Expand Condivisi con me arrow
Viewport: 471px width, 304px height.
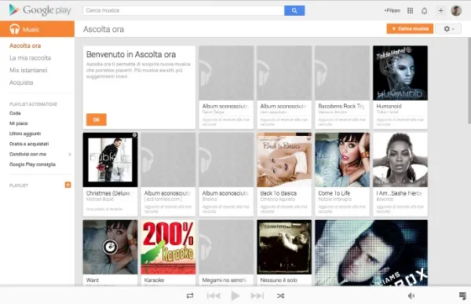click(70, 154)
